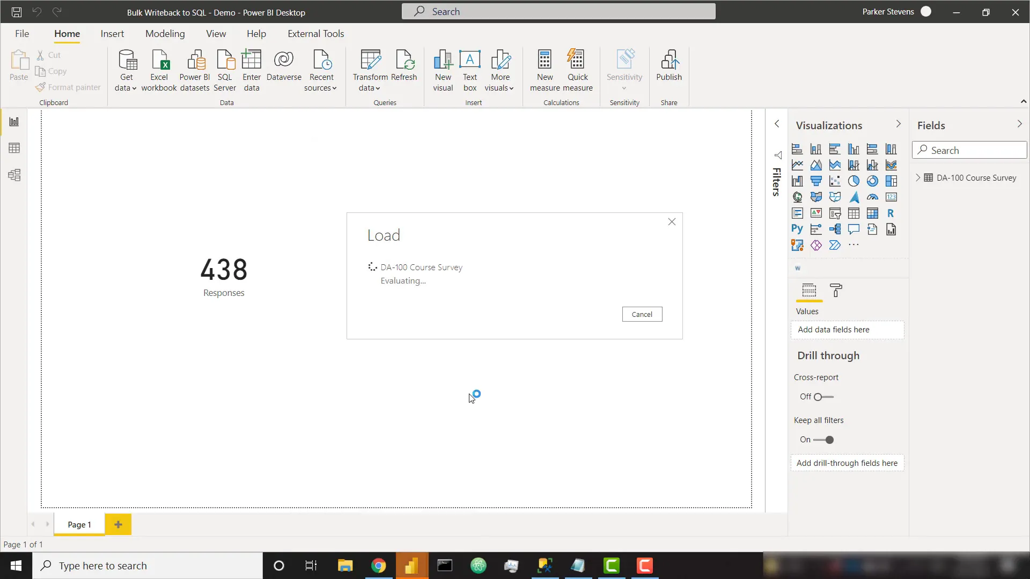Collapse the Fields pane
Screen dimensions: 1030x579
click(x=1020, y=124)
